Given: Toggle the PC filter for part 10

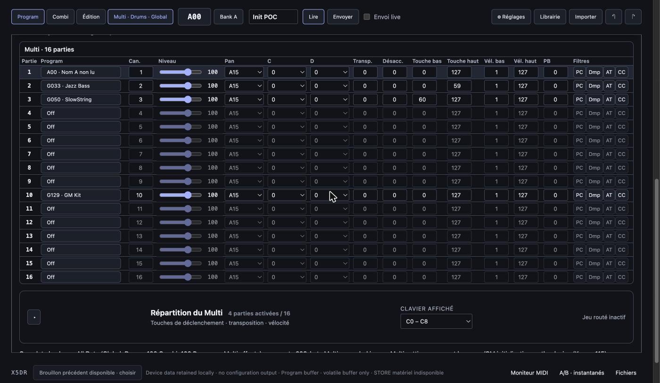Looking at the screenshot, I should [x=579, y=195].
